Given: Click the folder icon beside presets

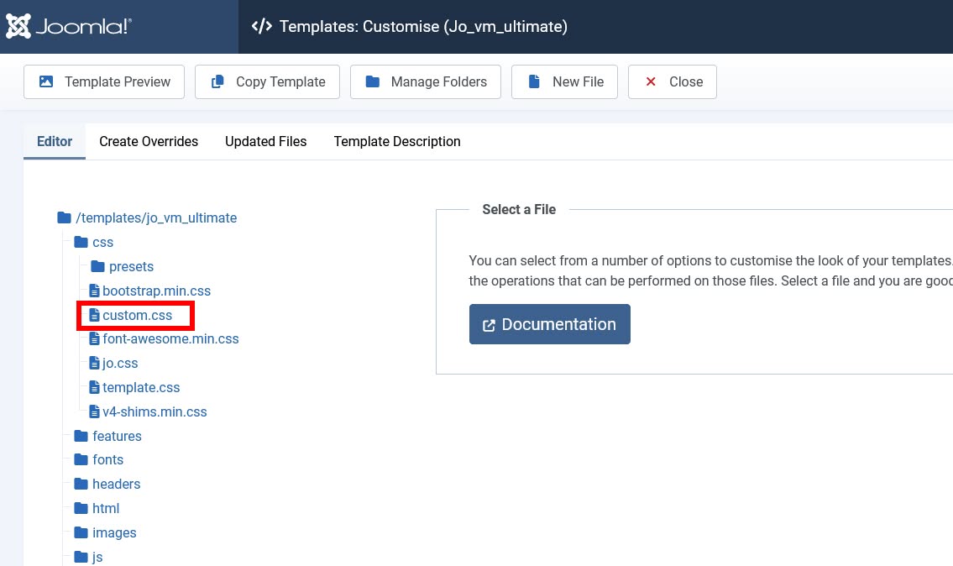Looking at the screenshot, I should (x=98, y=266).
